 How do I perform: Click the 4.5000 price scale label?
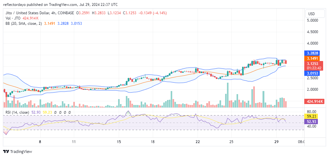point(313,32)
